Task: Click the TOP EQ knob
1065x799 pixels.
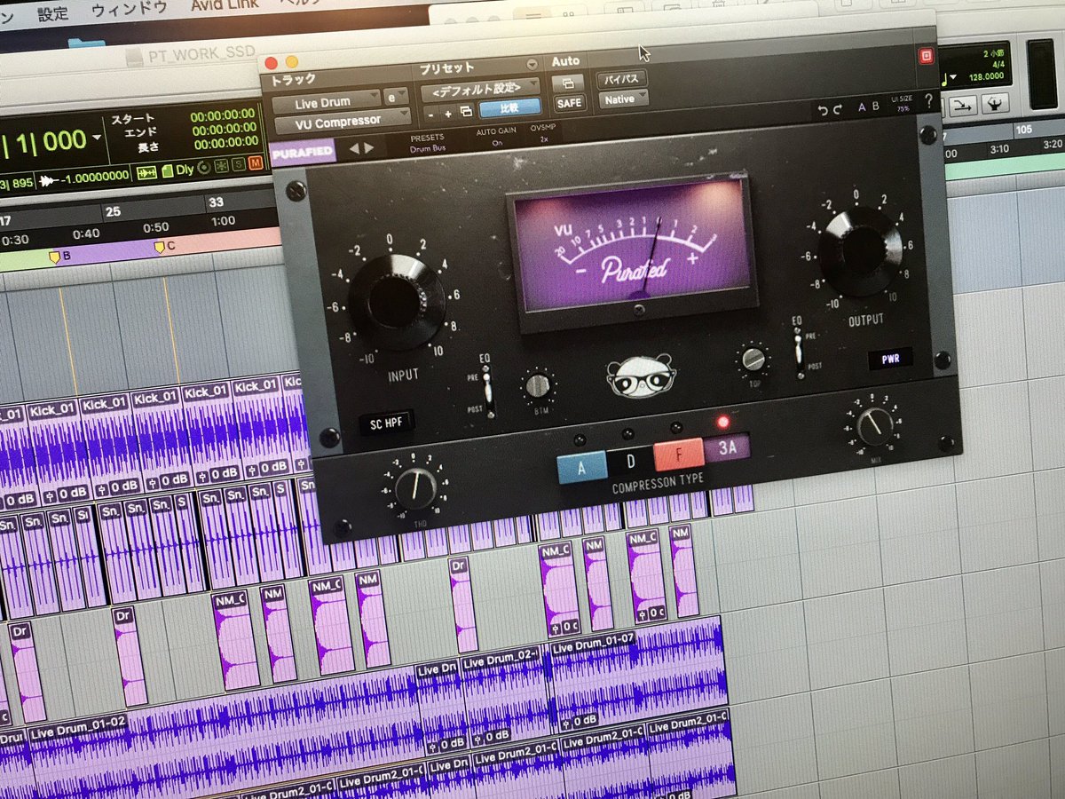Action: (x=753, y=359)
